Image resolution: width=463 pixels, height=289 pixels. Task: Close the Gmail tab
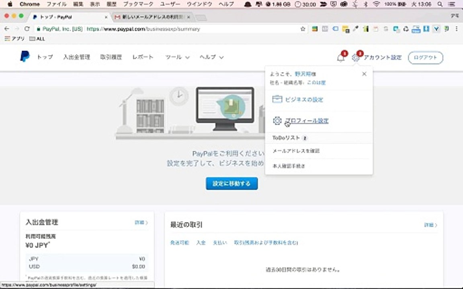[188, 17]
